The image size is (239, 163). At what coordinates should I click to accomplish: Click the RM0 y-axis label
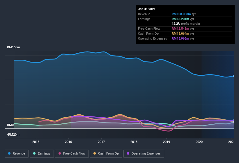(10, 125)
